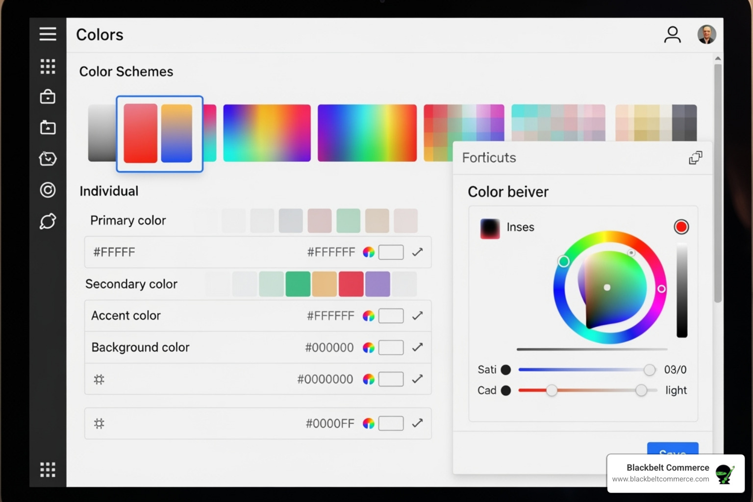The image size is (753, 502).
Task: Select the copyright circle icon in sidebar
Action: 48,190
